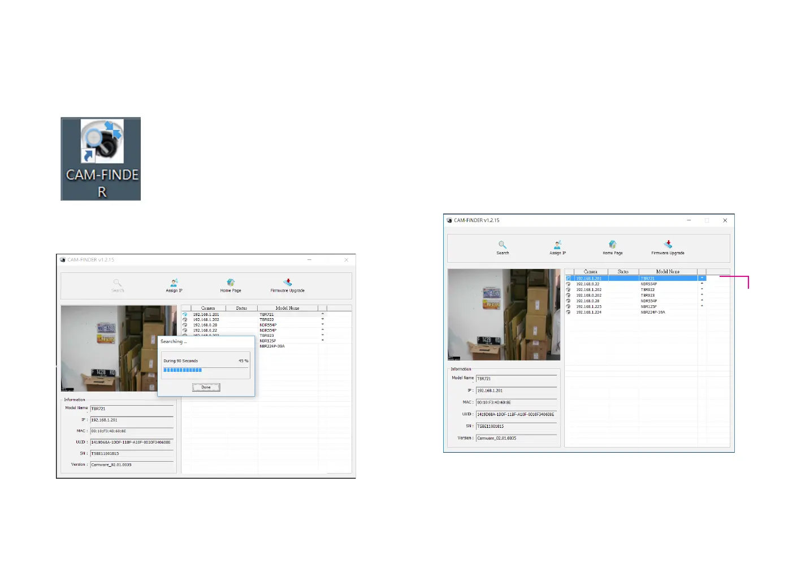Click Assign IP in the Searching-dialog window
Screen dimensions: 801x564
click(174, 285)
